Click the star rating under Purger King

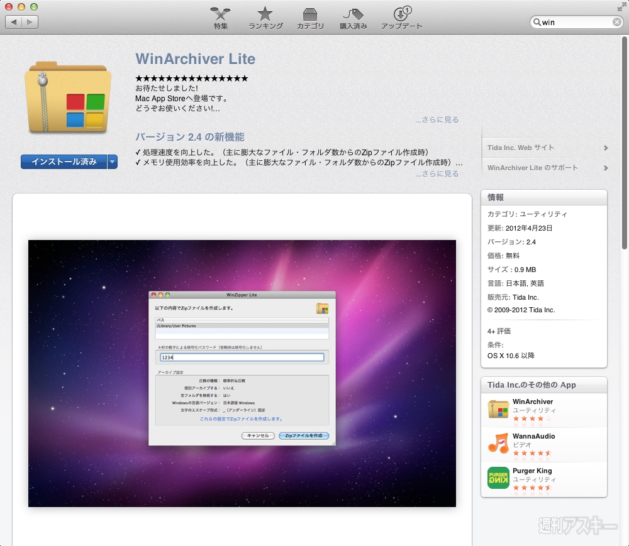532,488
